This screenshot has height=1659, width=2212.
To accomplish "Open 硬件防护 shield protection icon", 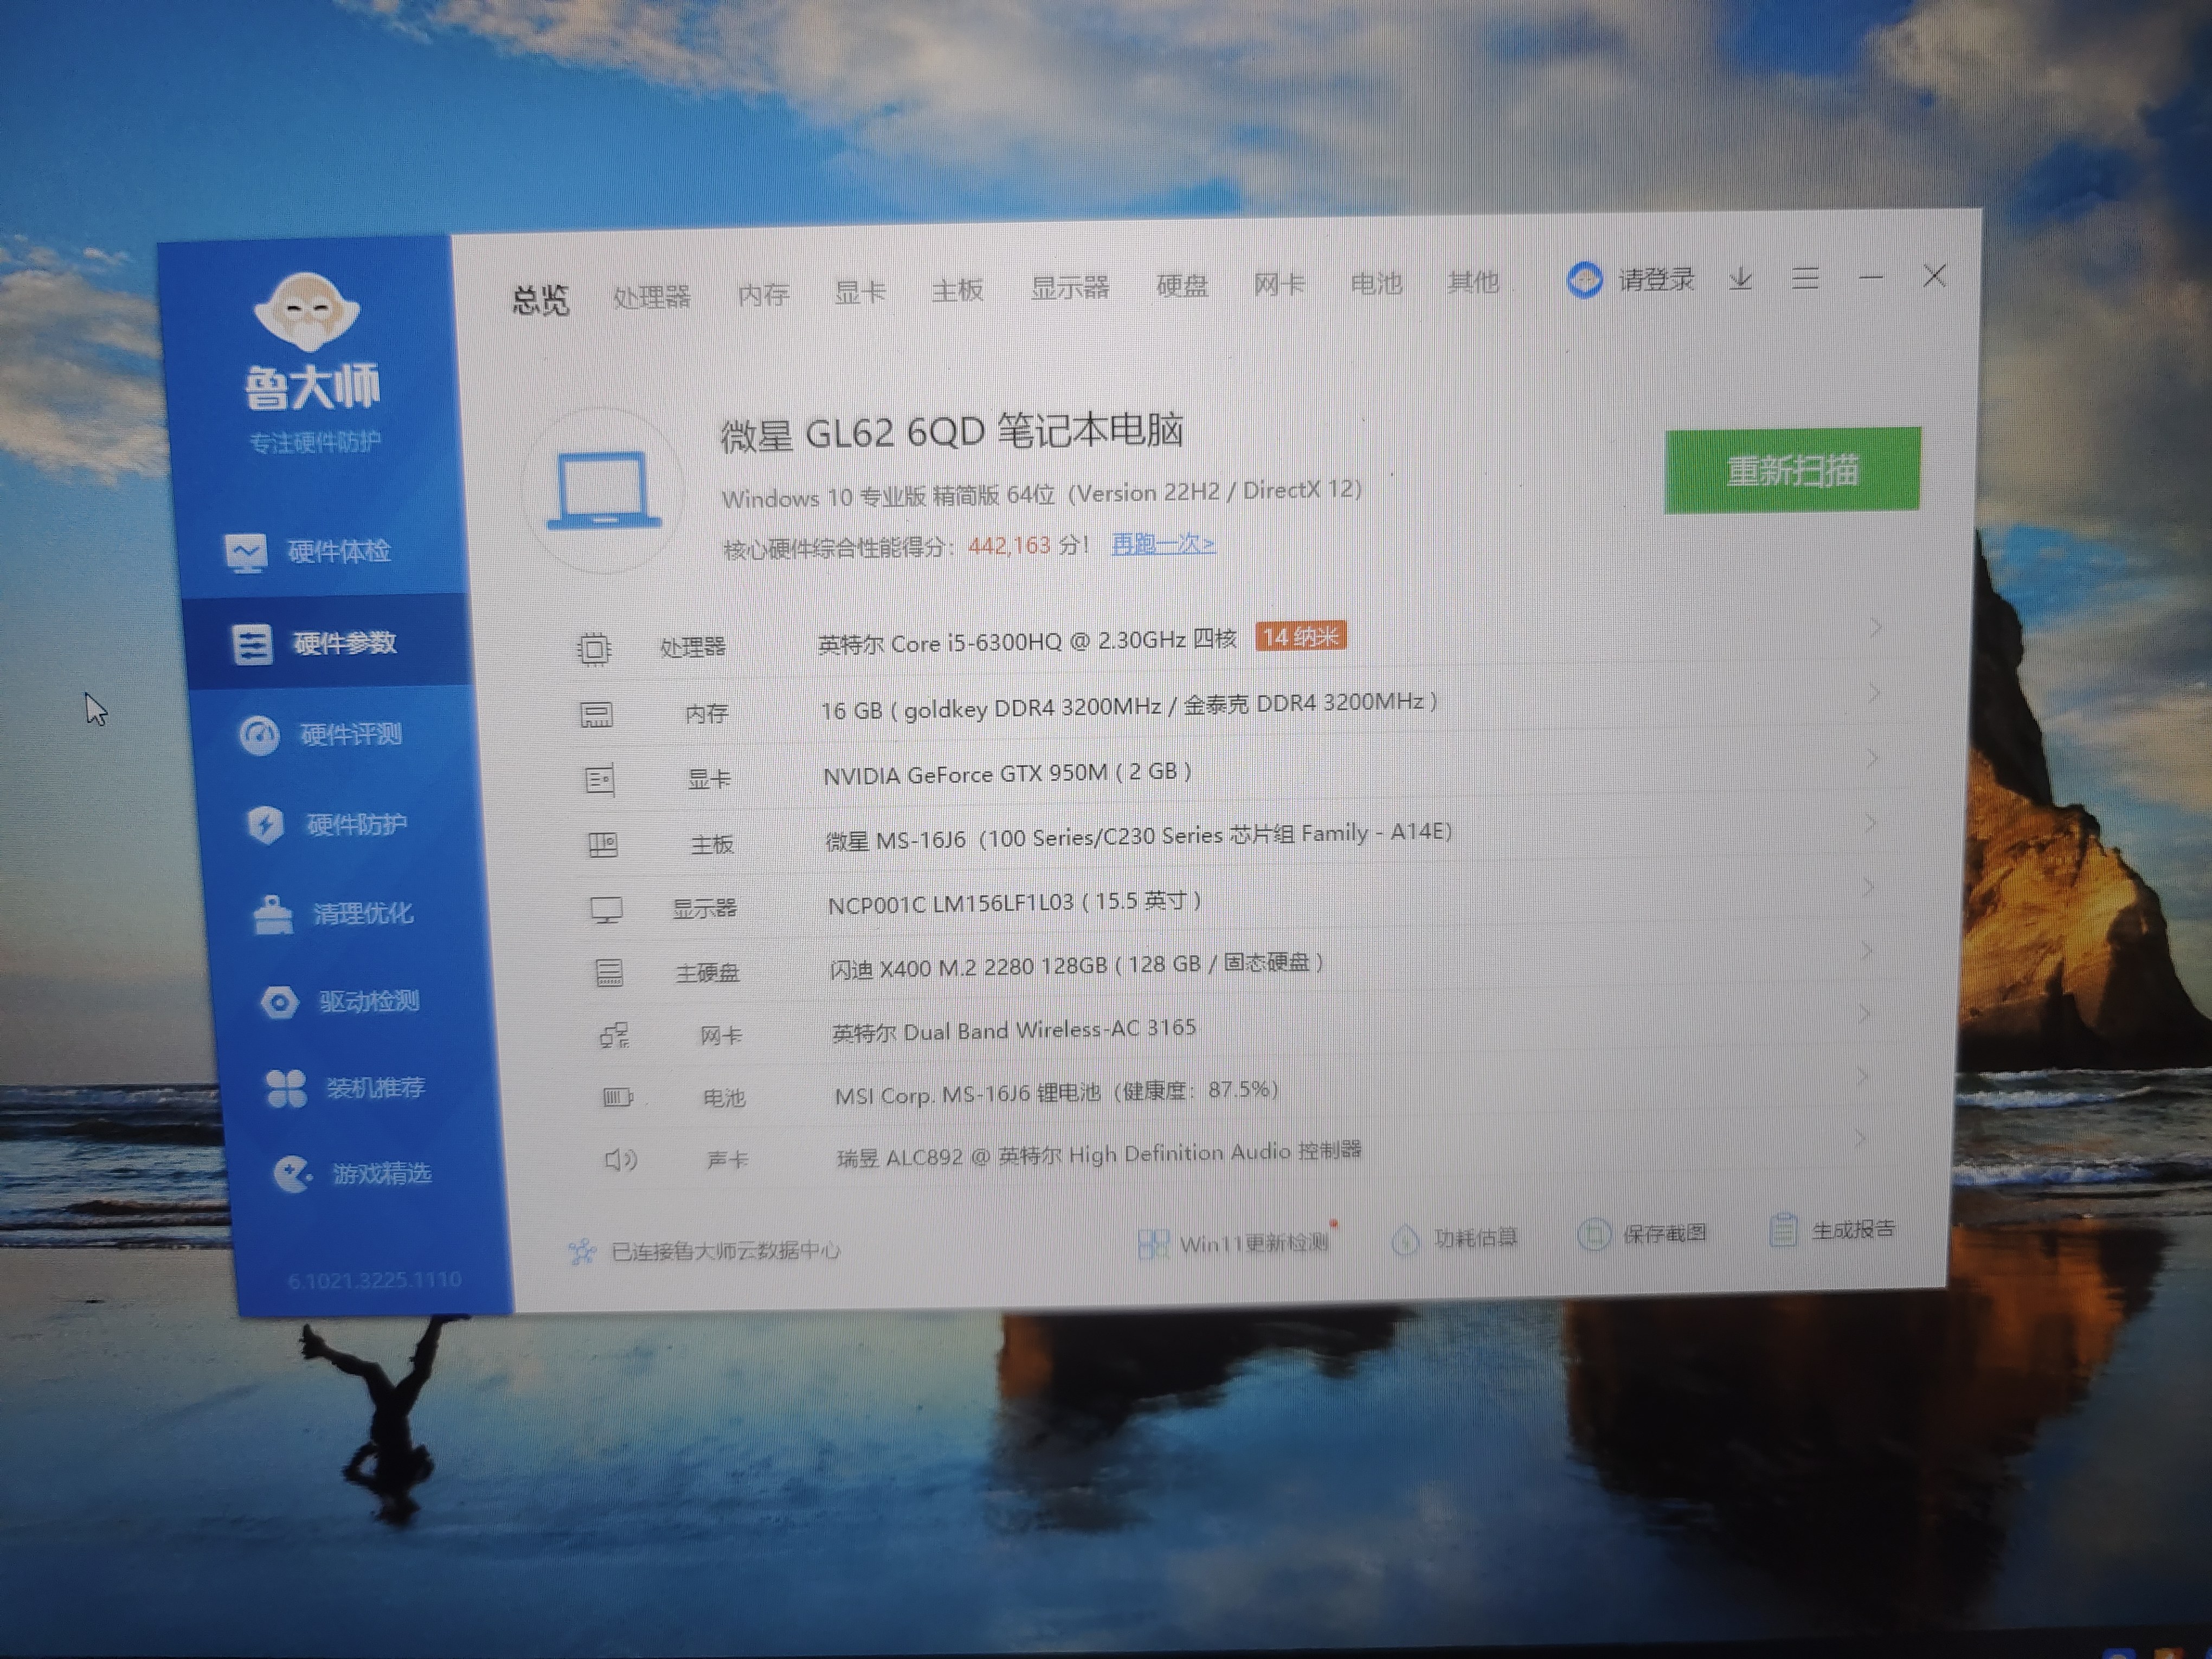I will coord(265,826).
